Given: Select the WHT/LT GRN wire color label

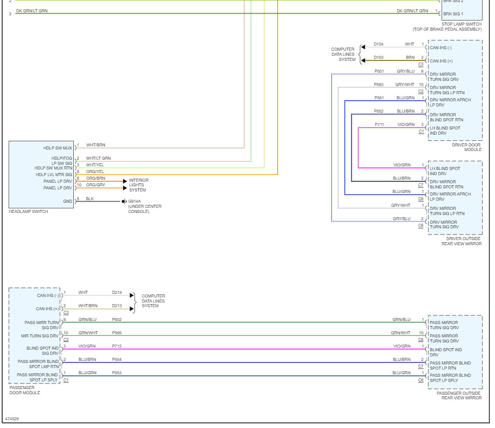Looking at the screenshot, I should coord(98,158).
